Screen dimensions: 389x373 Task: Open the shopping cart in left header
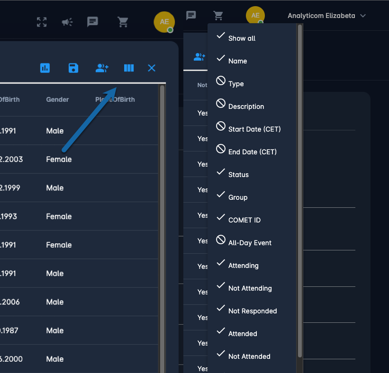123,22
